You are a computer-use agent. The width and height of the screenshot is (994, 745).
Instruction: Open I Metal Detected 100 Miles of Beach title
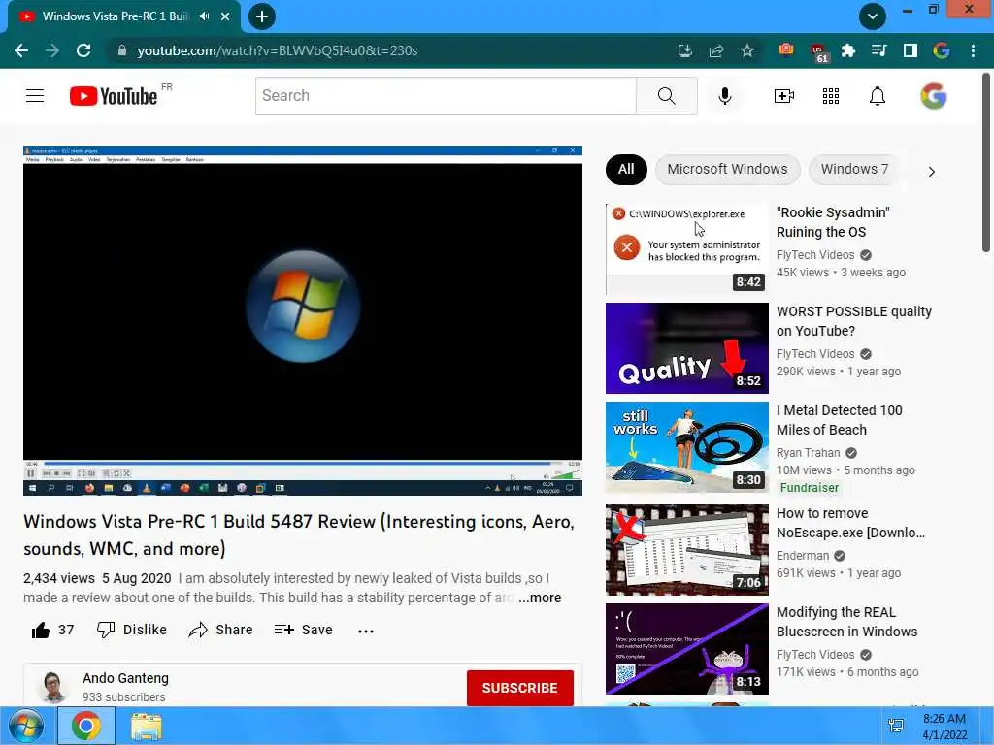[840, 420]
